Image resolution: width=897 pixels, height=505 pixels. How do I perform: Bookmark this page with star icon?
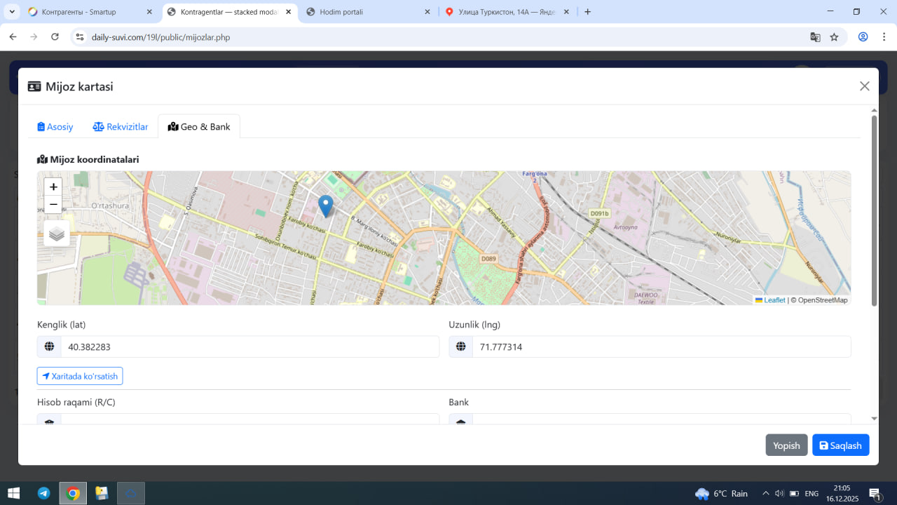(x=834, y=37)
